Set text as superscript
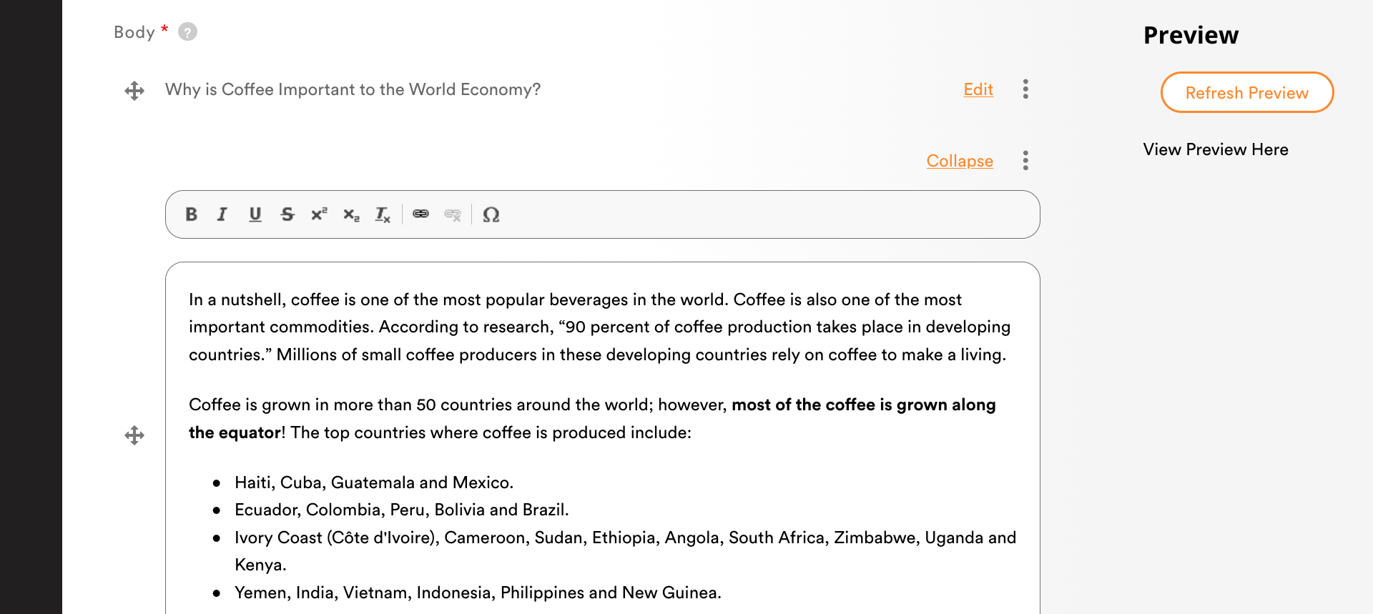This screenshot has height=614, width=1373. pyautogui.click(x=319, y=214)
